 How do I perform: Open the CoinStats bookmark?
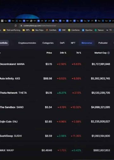point(51,30)
